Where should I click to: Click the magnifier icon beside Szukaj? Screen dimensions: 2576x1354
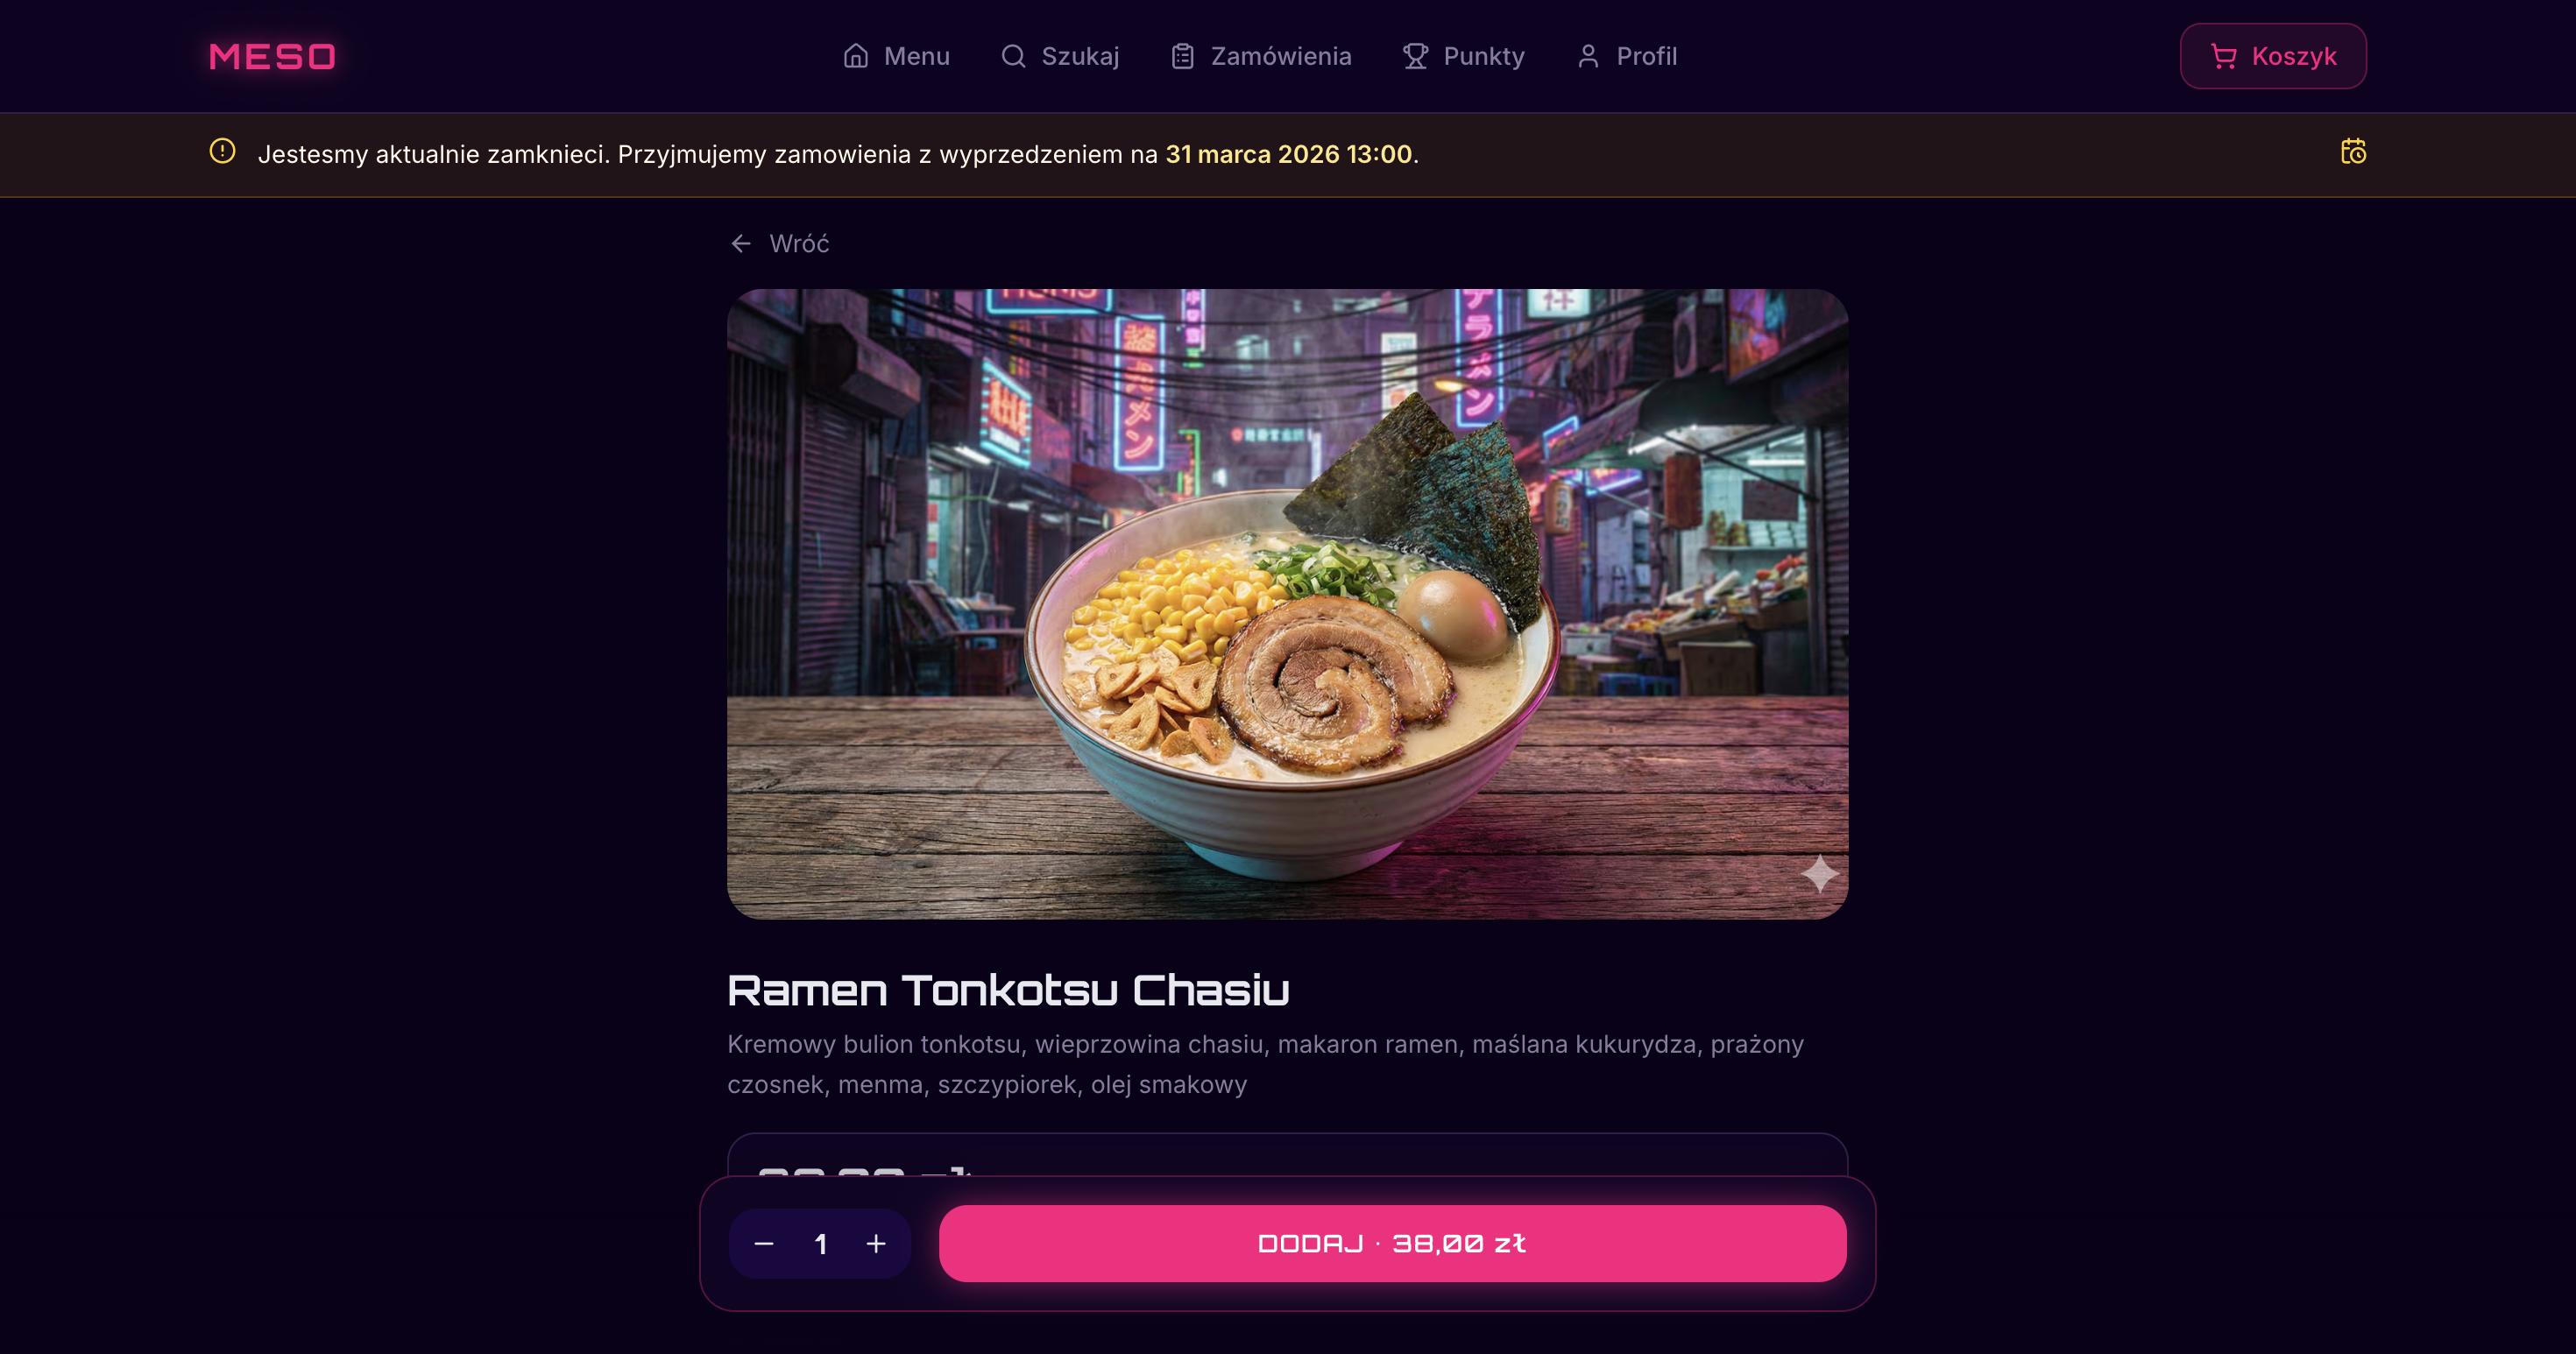[x=1013, y=56]
